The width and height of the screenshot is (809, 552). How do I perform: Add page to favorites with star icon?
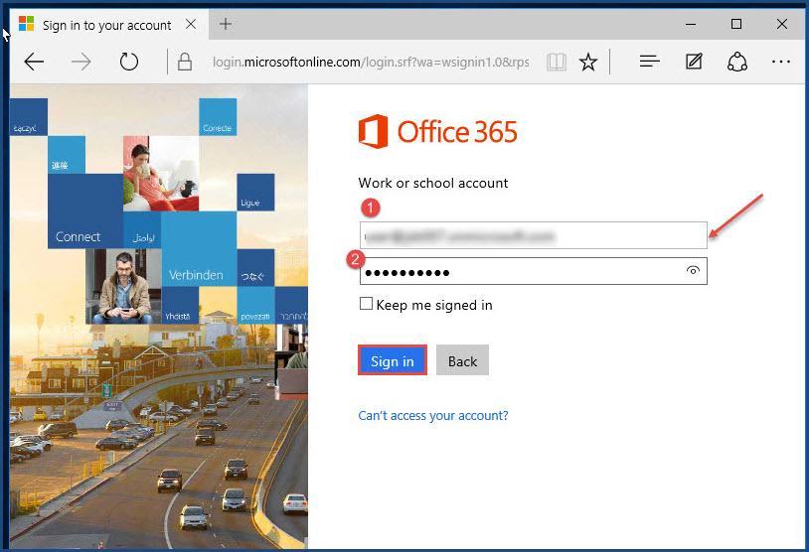[588, 63]
